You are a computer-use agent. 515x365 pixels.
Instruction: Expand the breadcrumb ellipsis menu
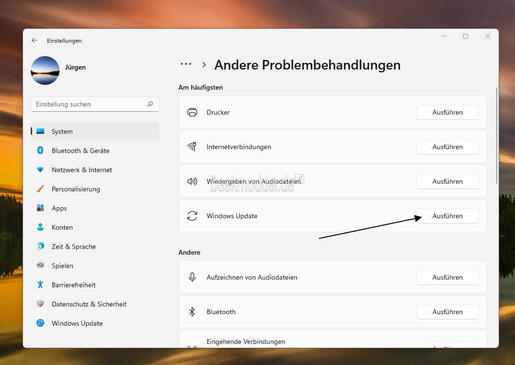[x=186, y=64]
